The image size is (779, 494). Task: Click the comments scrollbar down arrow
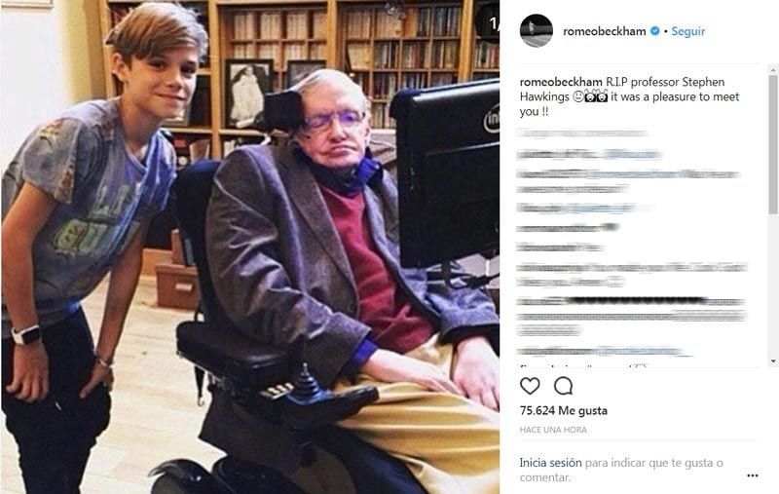click(772, 361)
